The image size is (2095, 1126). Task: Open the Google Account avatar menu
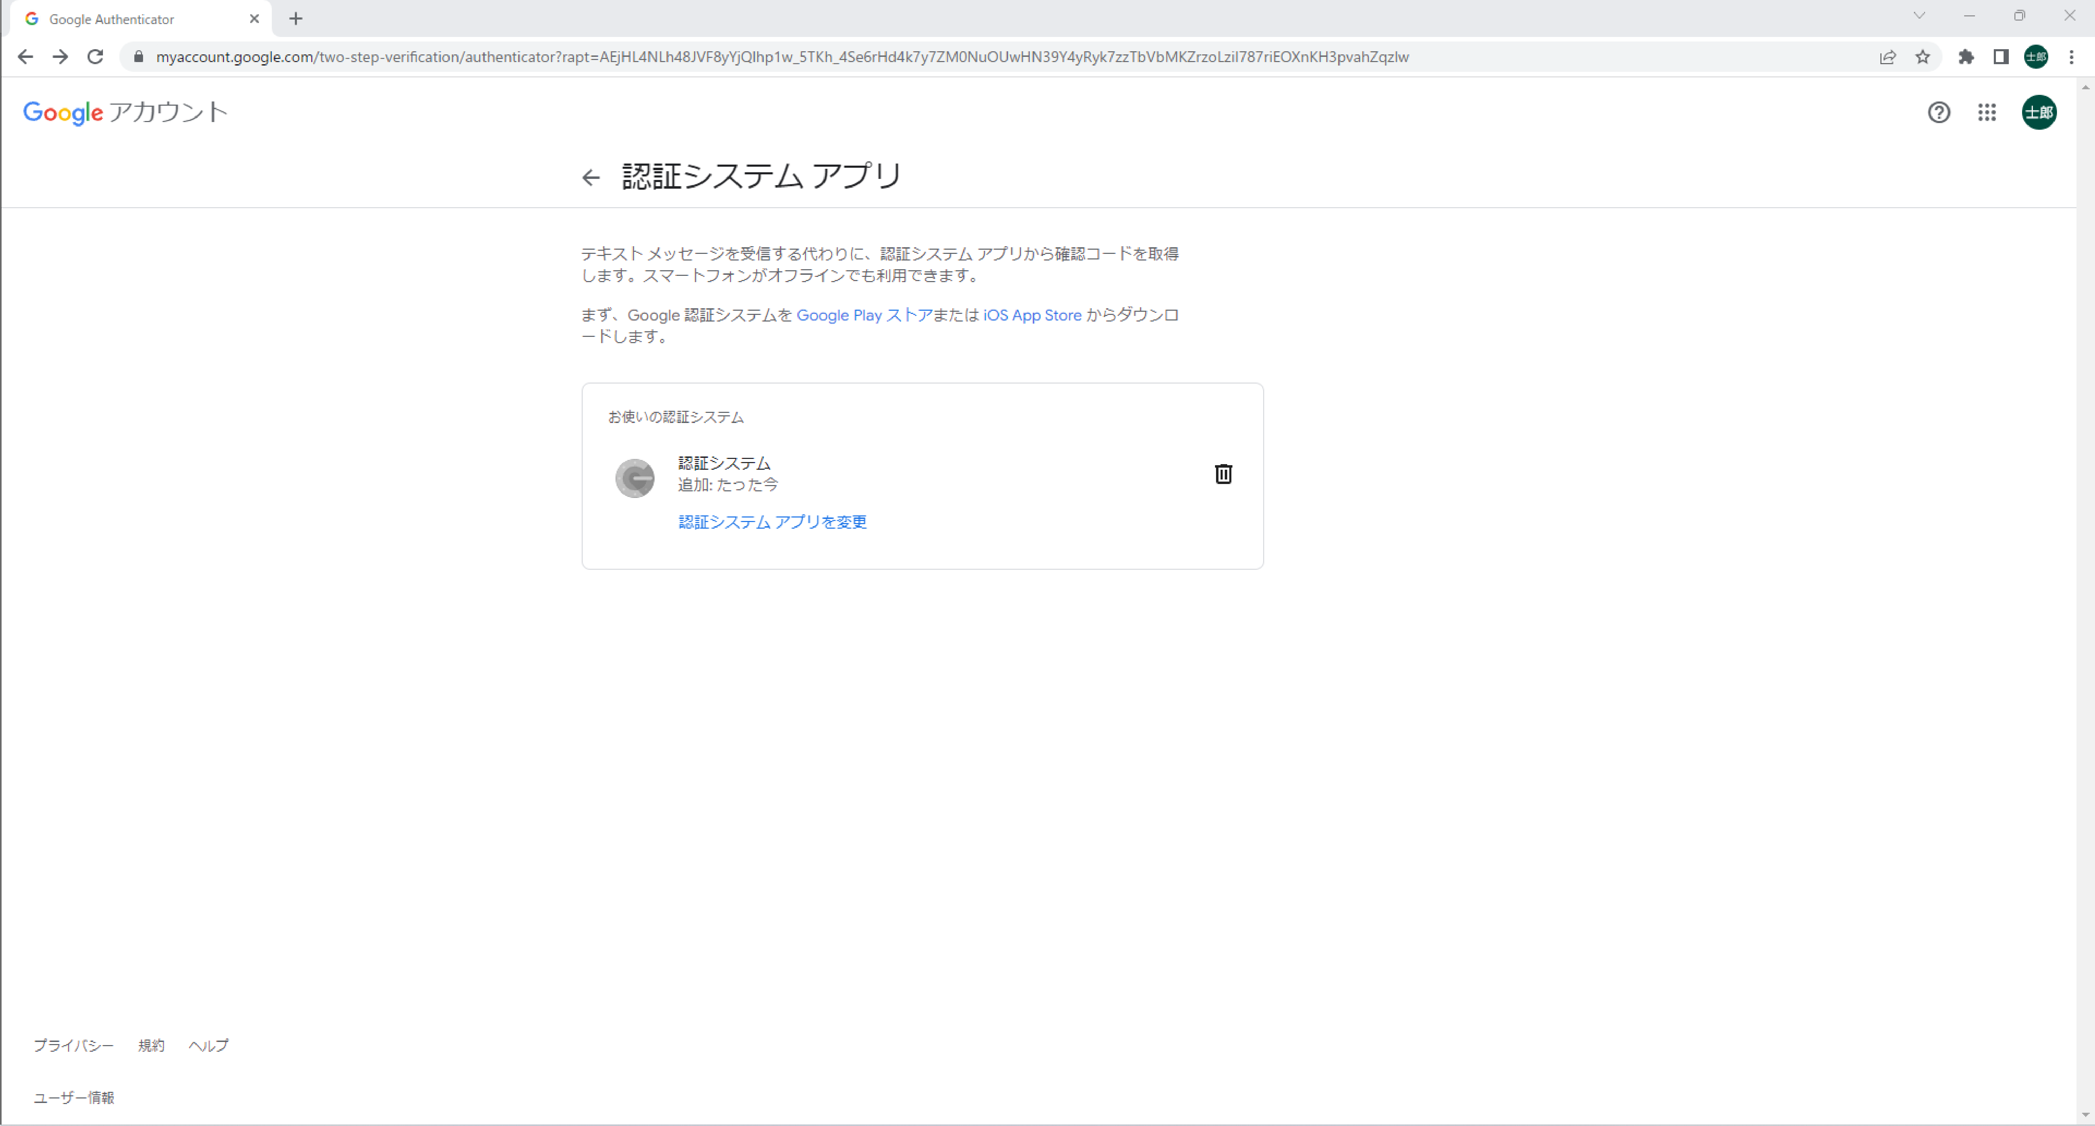[2039, 112]
